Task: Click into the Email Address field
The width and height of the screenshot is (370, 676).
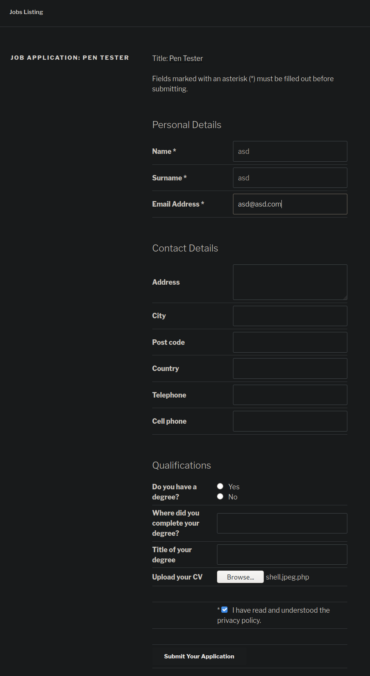Action: [x=290, y=204]
